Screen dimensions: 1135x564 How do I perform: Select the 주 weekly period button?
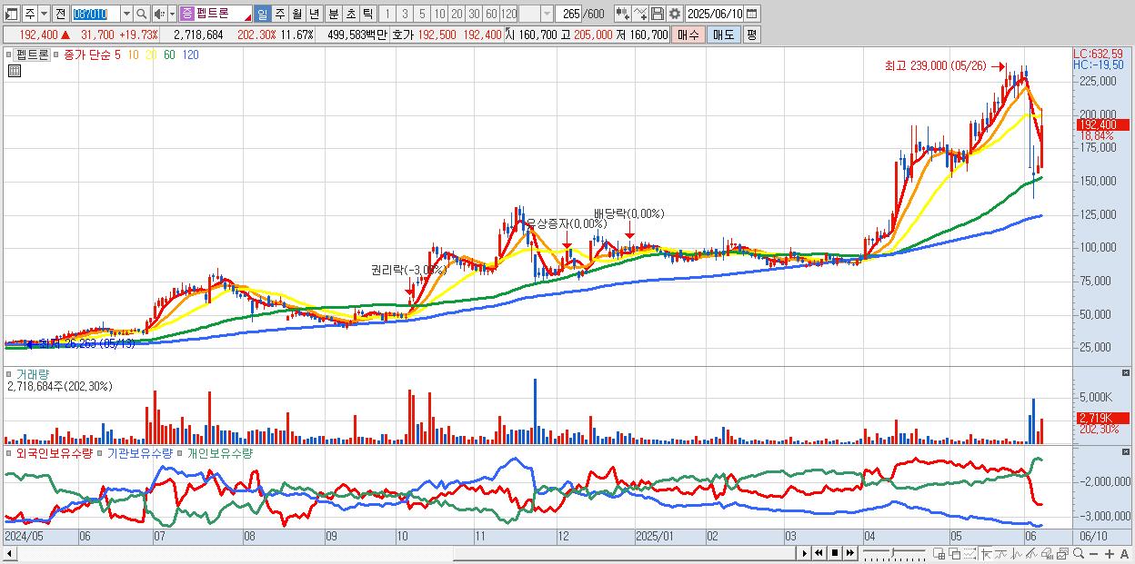pyautogui.click(x=279, y=14)
